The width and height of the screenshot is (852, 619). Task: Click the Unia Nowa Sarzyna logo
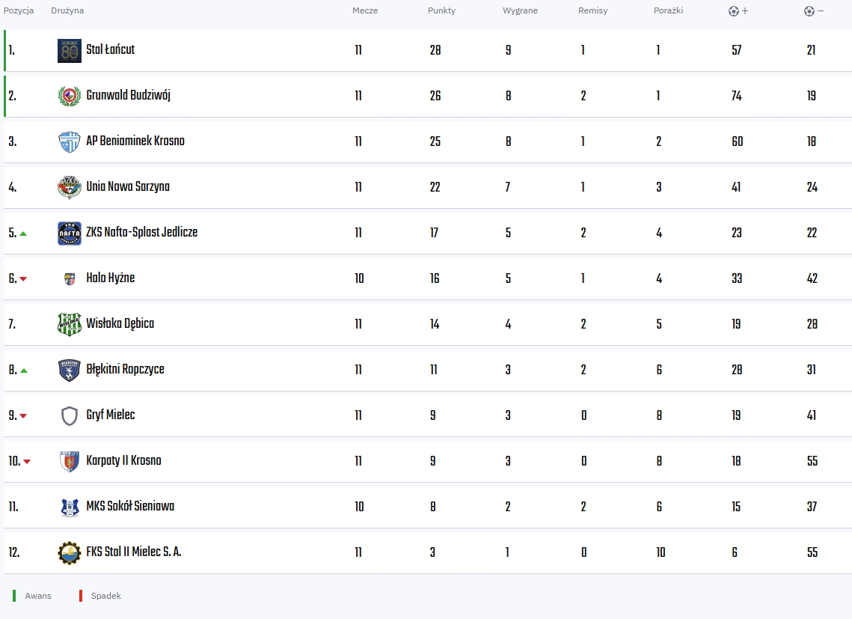pos(70,188)
